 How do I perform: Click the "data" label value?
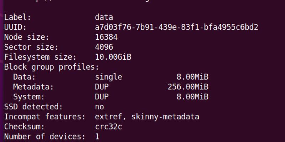(x=104, y=17)
